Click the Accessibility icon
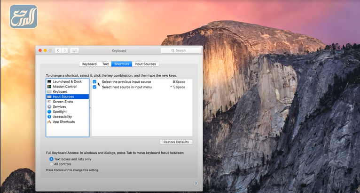 pos(49,117)
